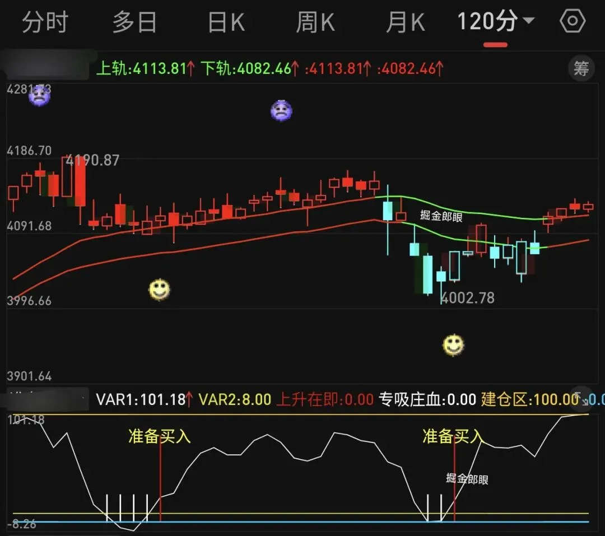This screenshot has height=536, width=605.
Task: Click the 3901.64 price axis label
Action: tap(29, 376)
